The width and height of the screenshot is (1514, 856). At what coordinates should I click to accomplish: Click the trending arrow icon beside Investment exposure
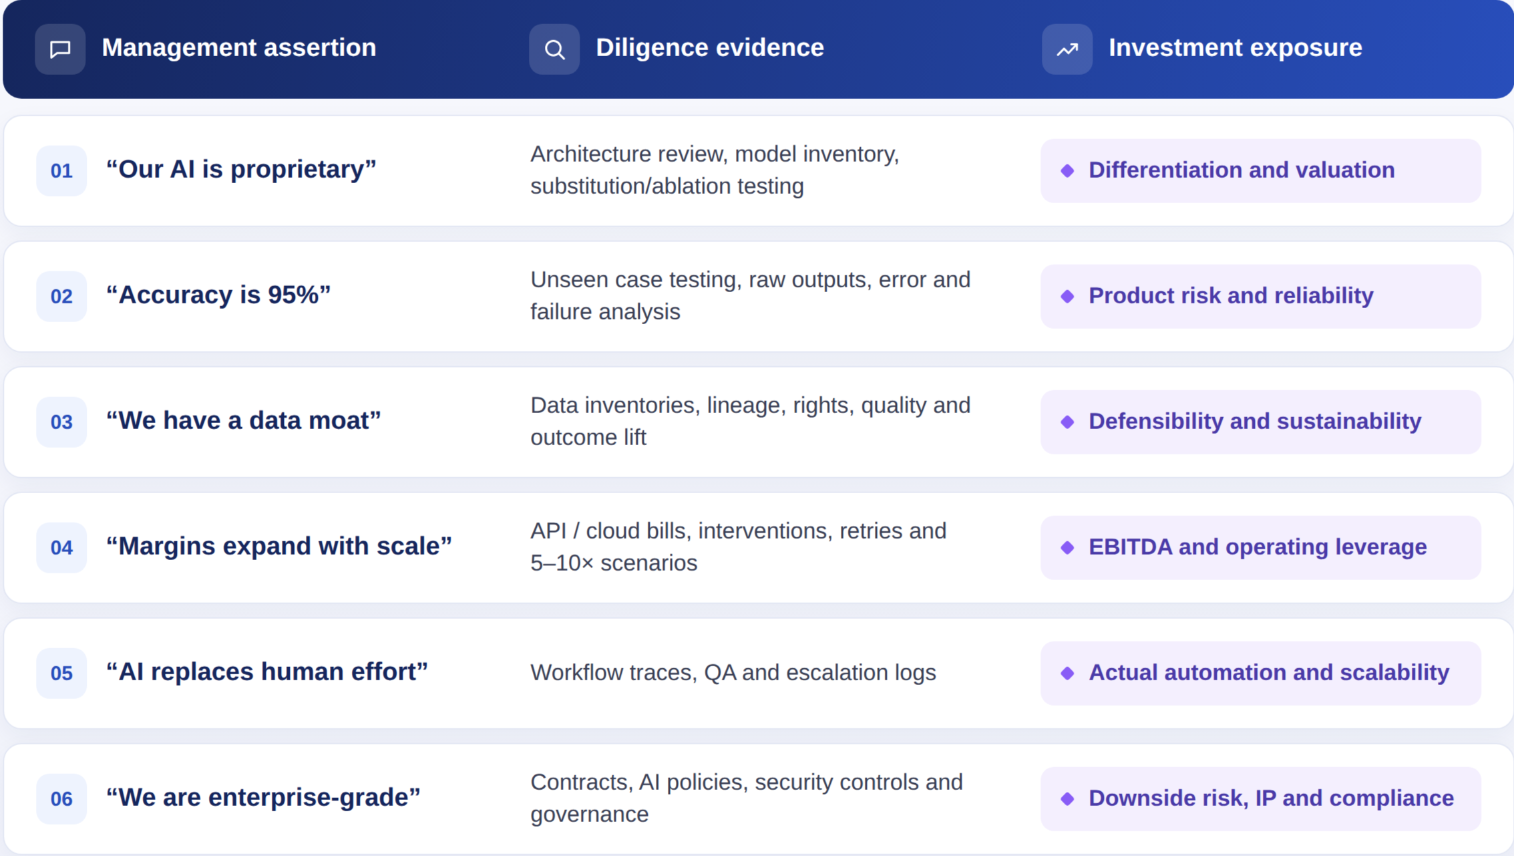[x=1067, y=49]
